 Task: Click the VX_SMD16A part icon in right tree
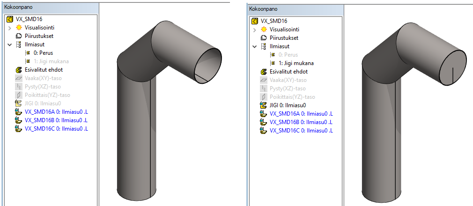coord(264,114)
